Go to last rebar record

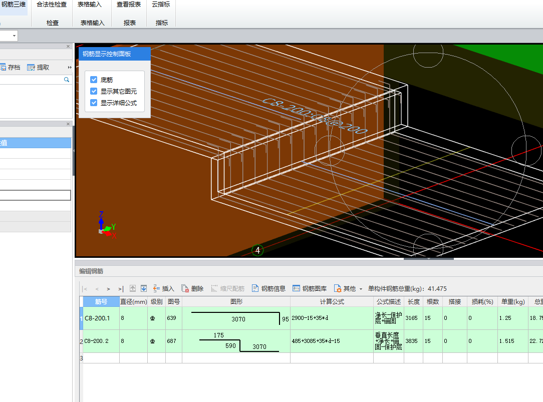pos(121,289)
